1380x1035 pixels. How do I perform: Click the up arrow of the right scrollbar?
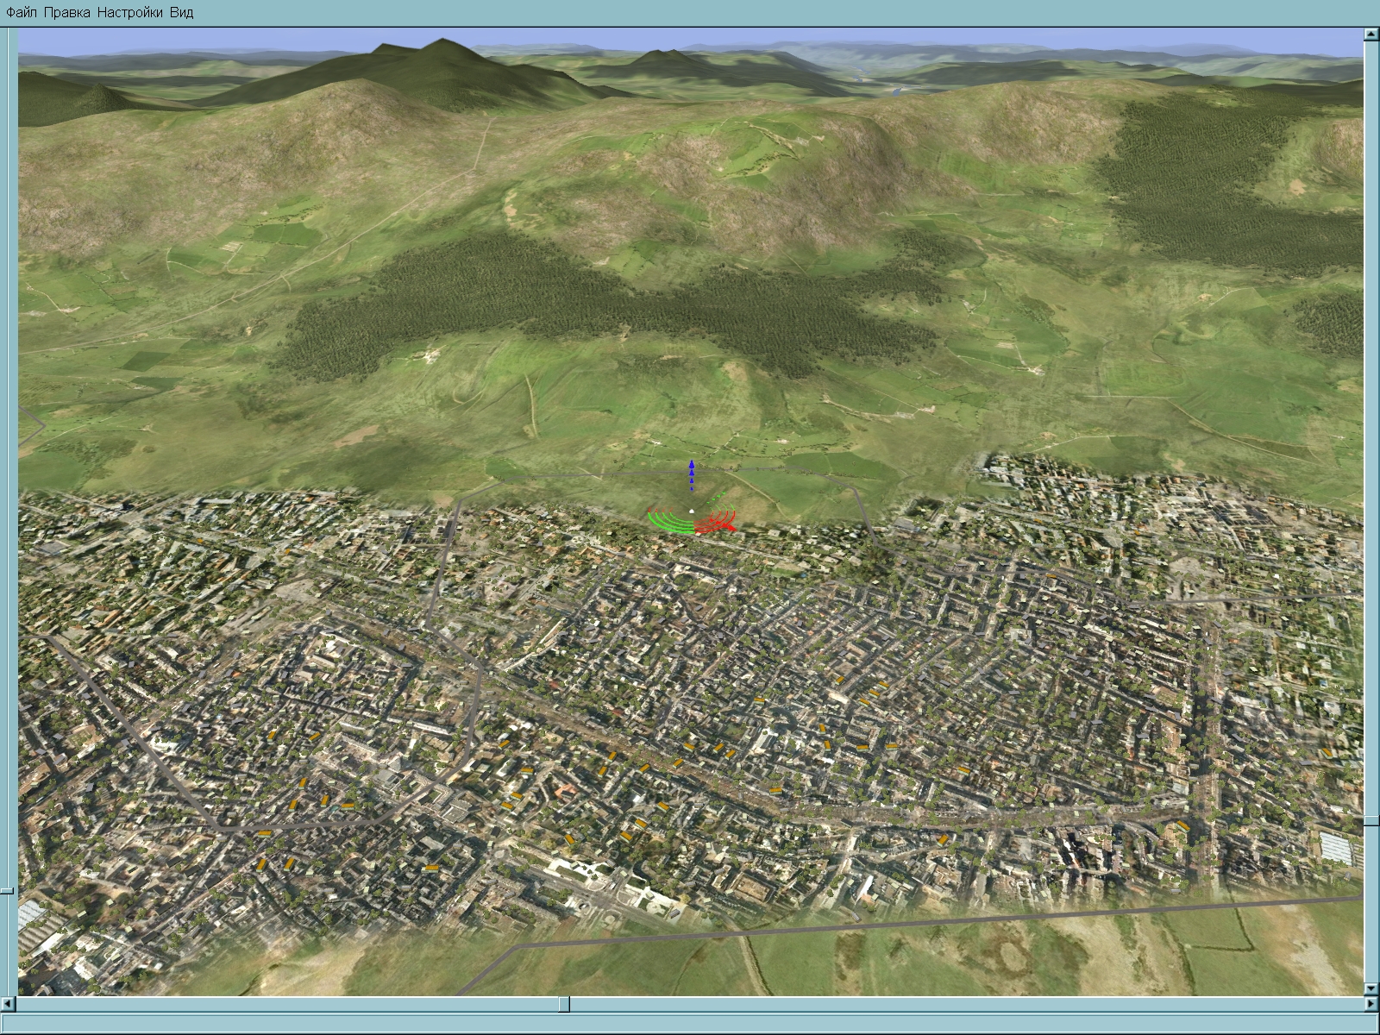pyautogui.click(x=1371, y=34)
